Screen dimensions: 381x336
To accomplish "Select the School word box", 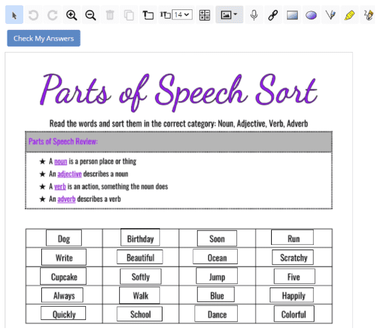I will (x=140, y=314).
